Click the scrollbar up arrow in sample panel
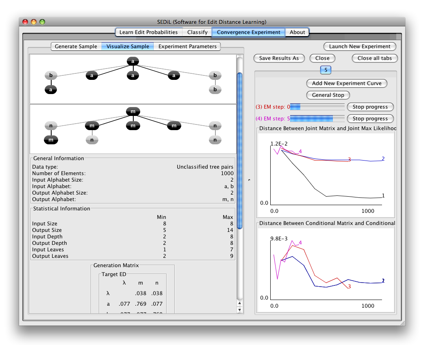The height and width of the screenshot is (345, 432). coord(240,303)
